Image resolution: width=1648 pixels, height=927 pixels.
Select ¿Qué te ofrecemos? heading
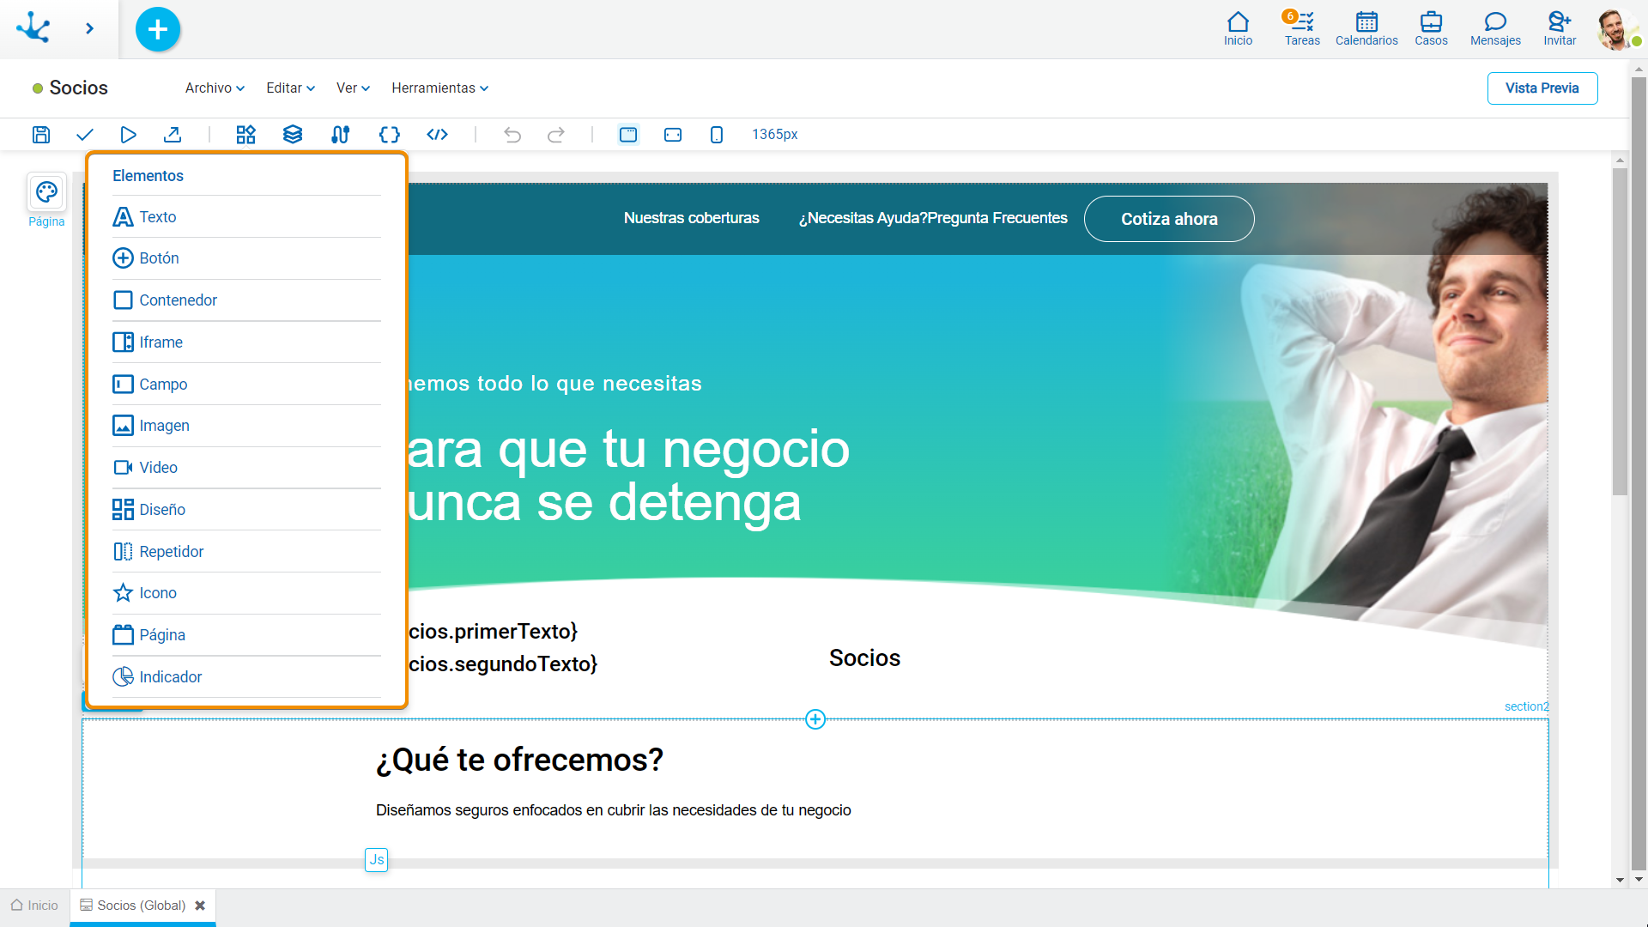pos(519,760)
